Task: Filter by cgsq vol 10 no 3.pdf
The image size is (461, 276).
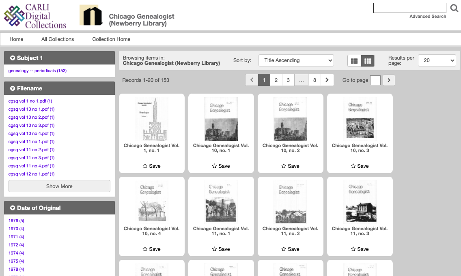Action: (32, 125)
